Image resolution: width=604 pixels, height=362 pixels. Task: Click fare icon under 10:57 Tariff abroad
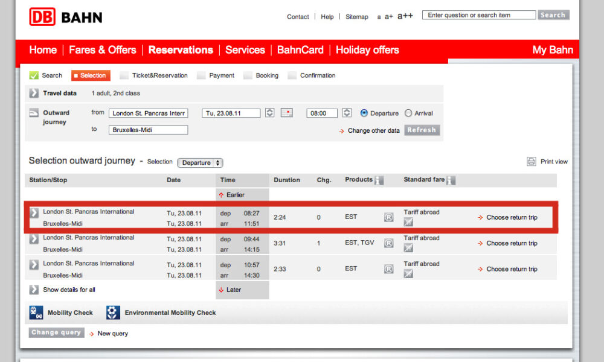[408, 273]
